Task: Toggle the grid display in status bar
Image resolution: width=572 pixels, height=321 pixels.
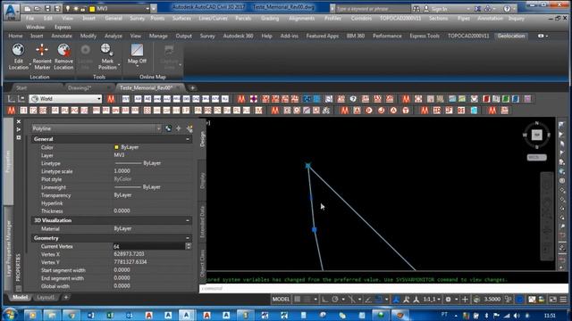Action: 298,300
